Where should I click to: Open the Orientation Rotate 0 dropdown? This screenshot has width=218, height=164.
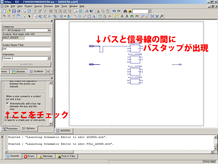49,58
